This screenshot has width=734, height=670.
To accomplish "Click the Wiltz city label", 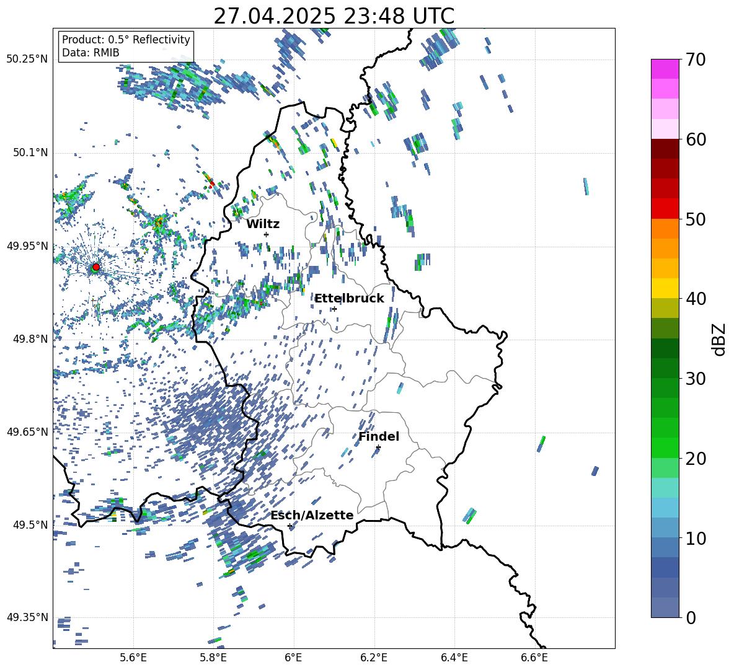I will pos(263,224).
